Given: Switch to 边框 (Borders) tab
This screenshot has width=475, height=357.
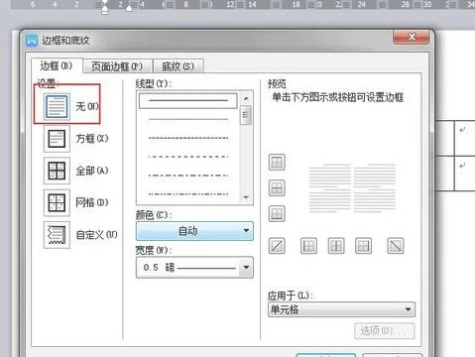Looking at the screenshot, I should [57, 65].
